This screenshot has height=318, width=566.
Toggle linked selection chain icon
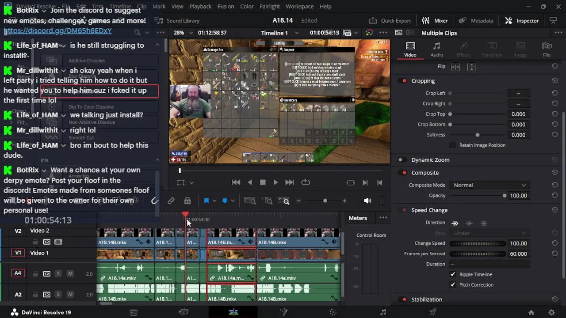pos(171,201)
